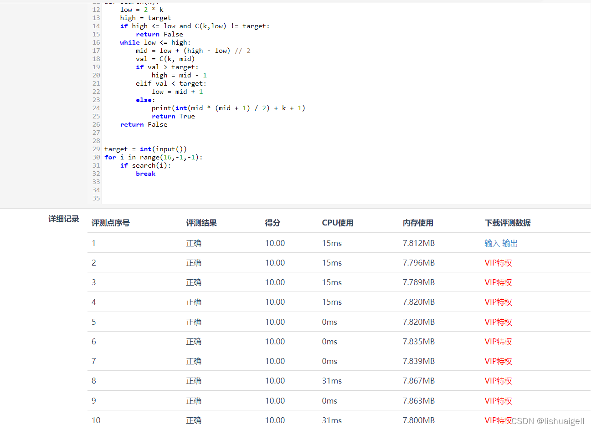591x430 pixels.
Task: Select the 下载评测数据 column header
Action: click(508, 223)
